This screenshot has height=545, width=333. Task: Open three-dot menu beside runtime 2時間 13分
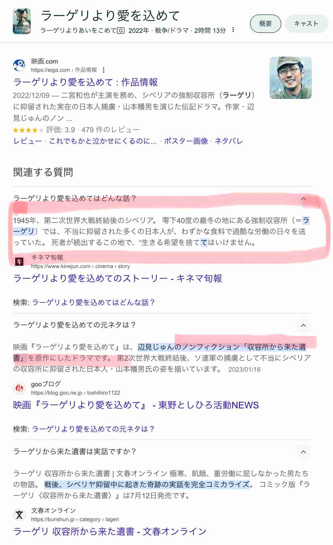pyautogui.click(x=233, y=30)
